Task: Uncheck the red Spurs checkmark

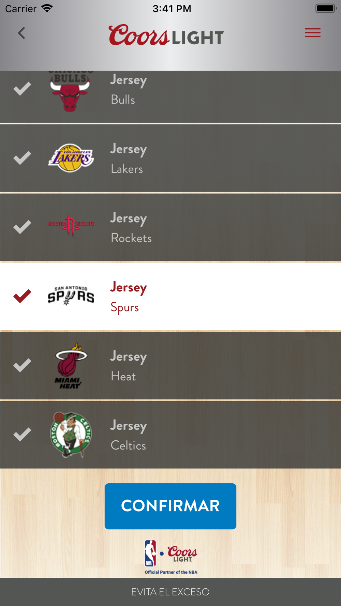Action: tap(22, 296)
